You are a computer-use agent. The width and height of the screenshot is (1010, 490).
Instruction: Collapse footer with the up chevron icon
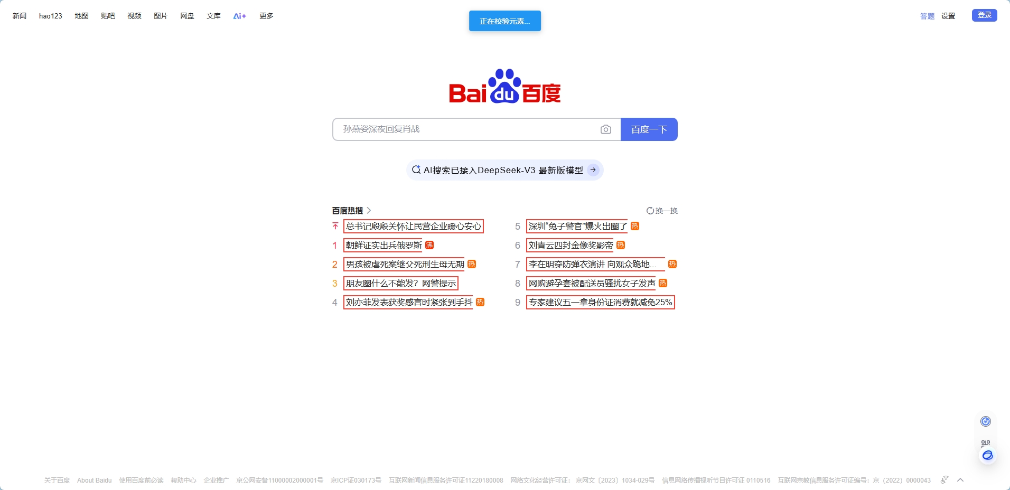point(960,480)
